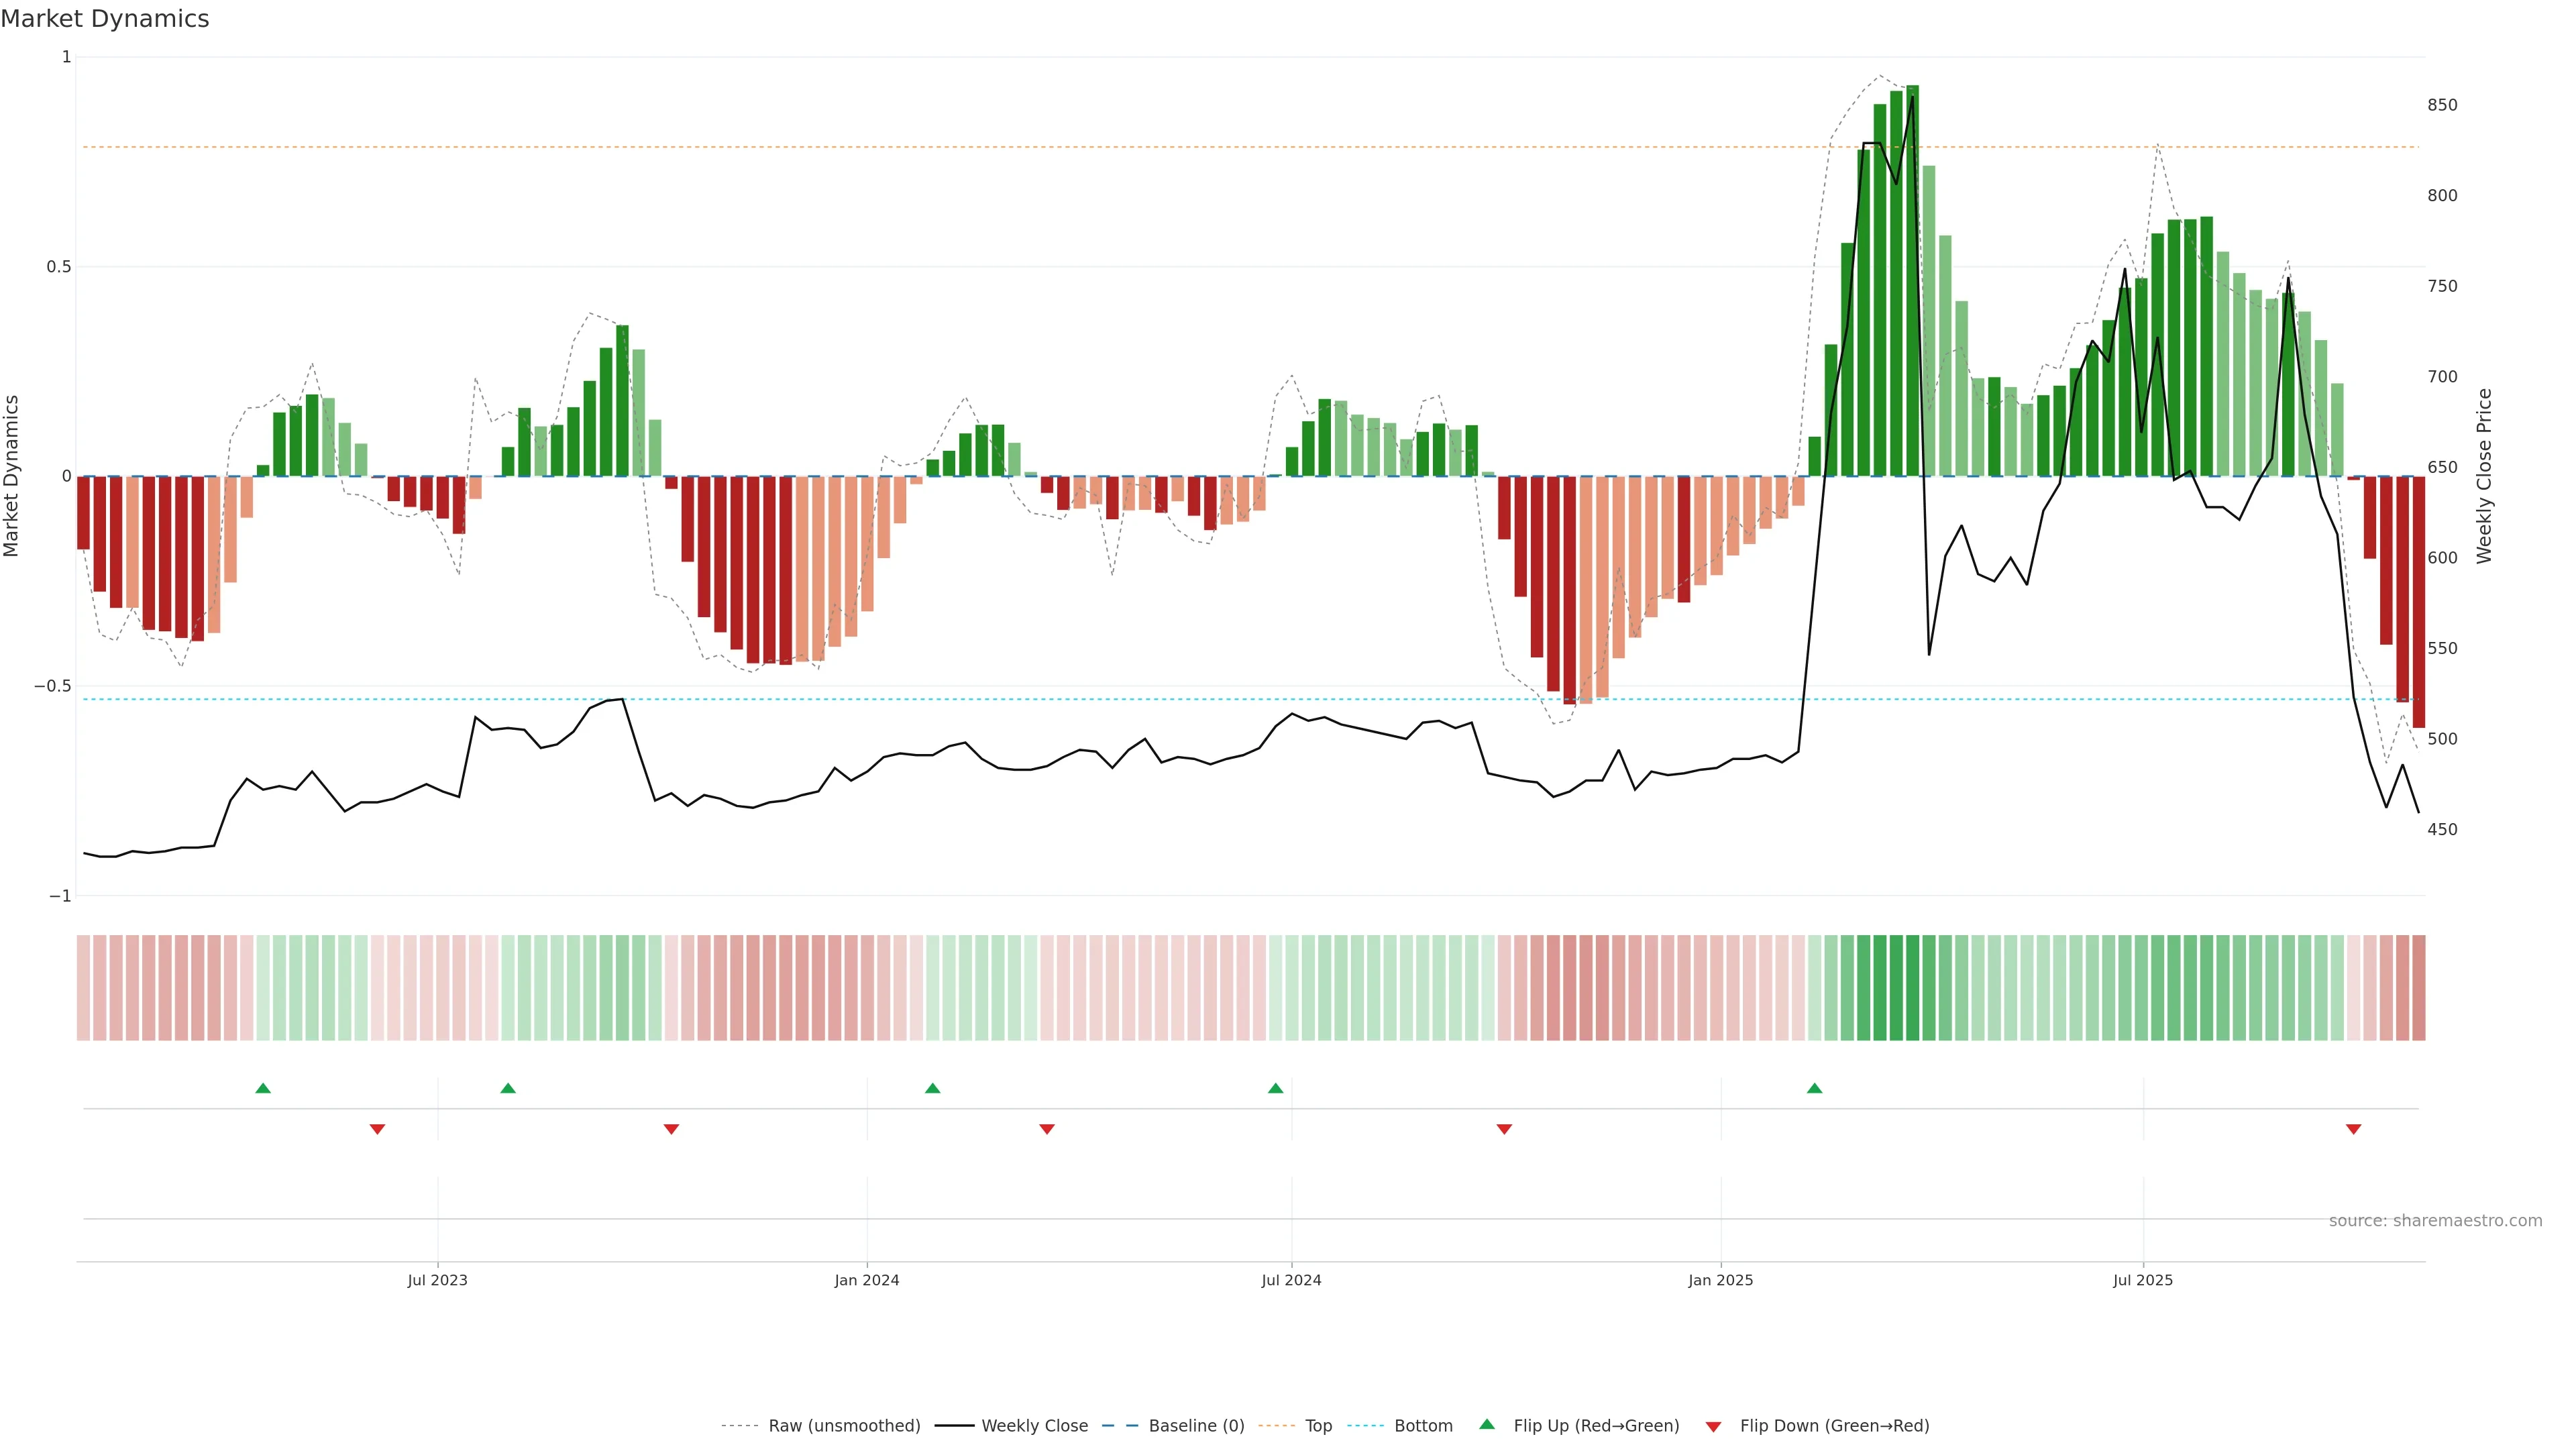Click the green flip-up marker near Jan 2025
Screen dimensions: 2576x1449
pos(1814,1088)
